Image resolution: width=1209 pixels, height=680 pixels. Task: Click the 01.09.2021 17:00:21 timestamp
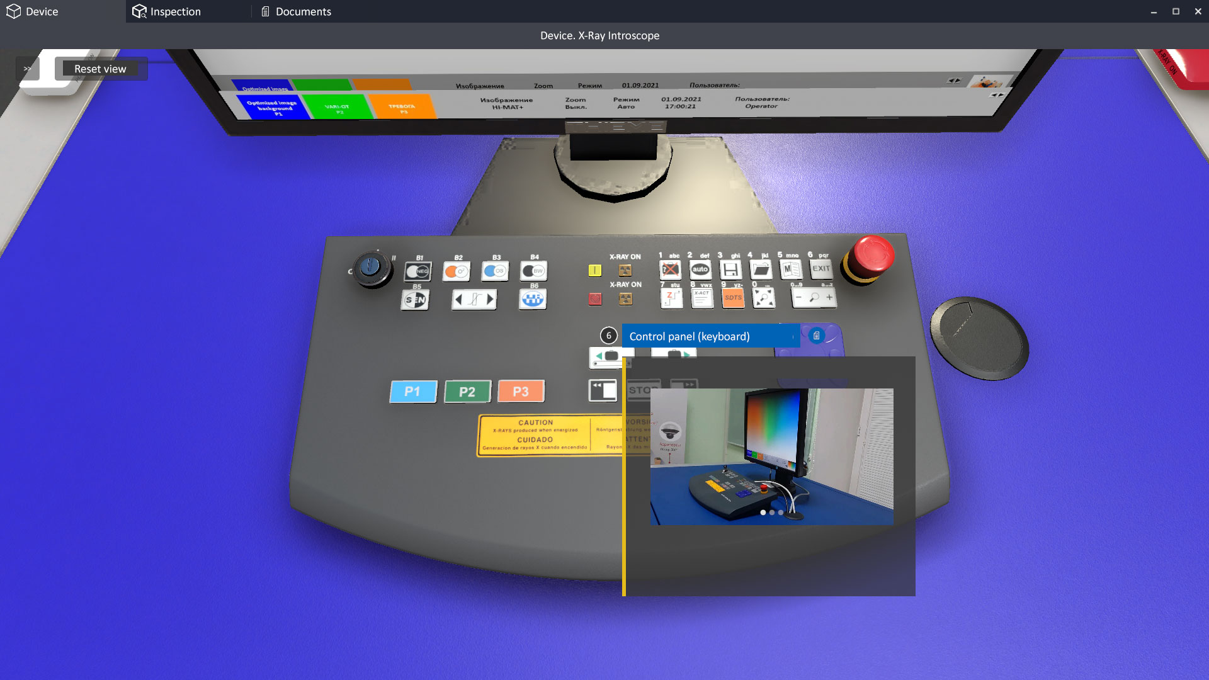coord(681,103)
